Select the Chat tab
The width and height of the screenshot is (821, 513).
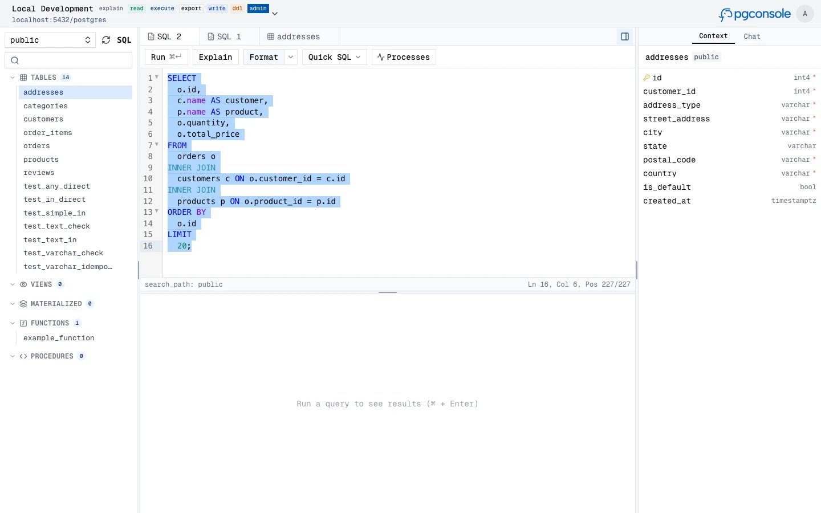752,36
